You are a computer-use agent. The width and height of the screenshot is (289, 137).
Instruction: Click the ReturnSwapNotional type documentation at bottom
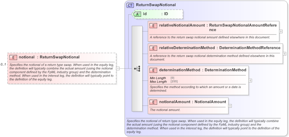(x=203, y=127)
